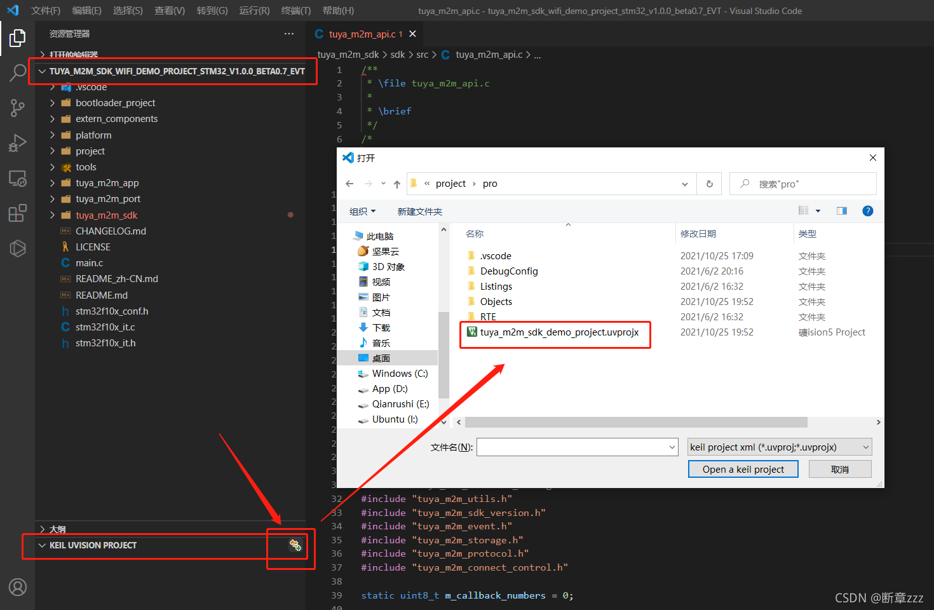The image size is (934, 610).
Task: Click the open Keil project icon
Action: pos(295,545)
